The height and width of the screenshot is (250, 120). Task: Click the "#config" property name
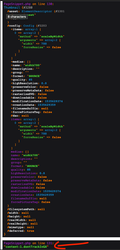(14, 26)
